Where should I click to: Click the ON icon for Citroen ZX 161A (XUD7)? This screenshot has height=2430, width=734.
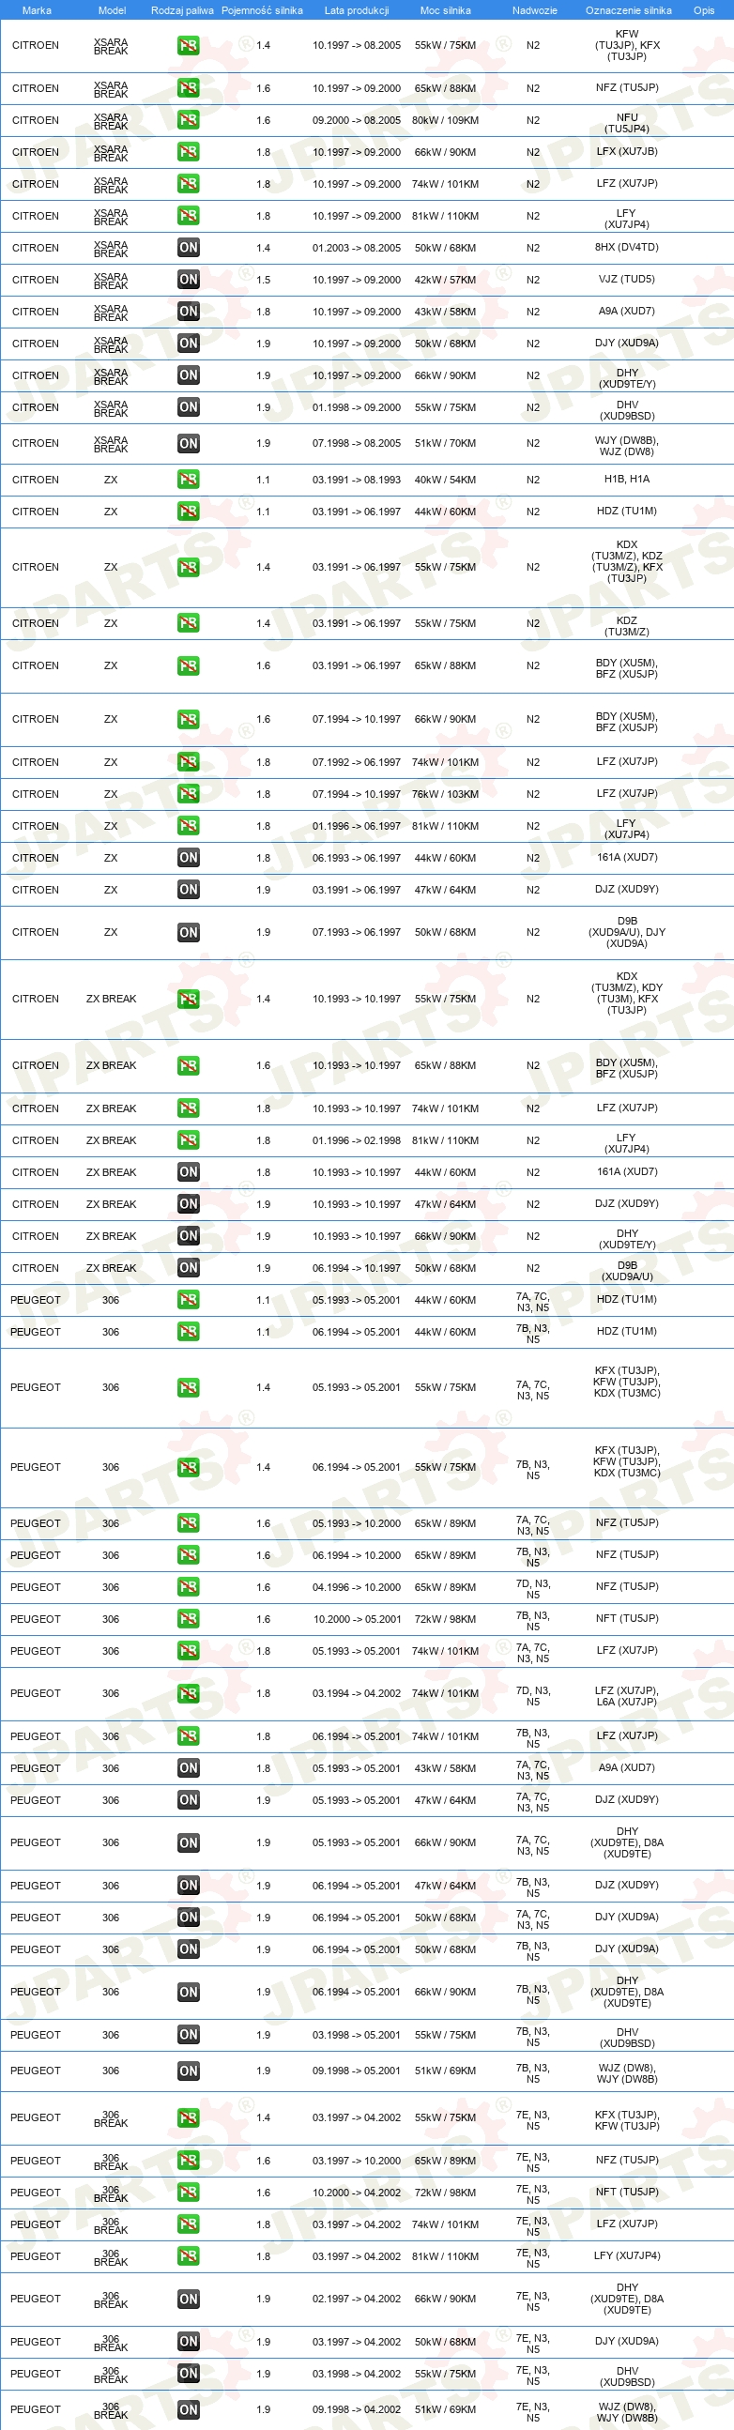pos(189,859)
